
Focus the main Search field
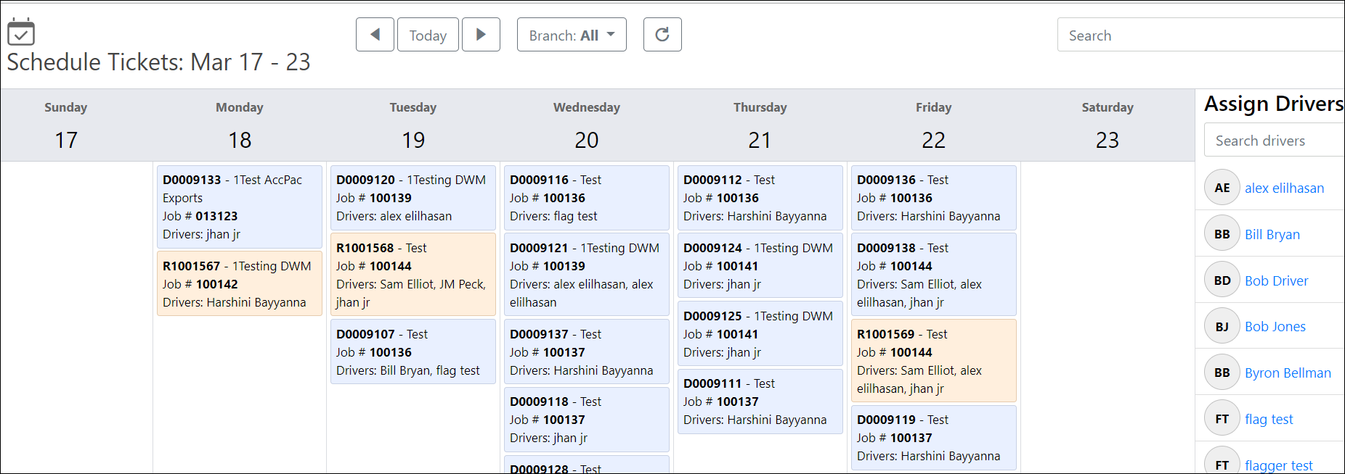coord(1198,36)
